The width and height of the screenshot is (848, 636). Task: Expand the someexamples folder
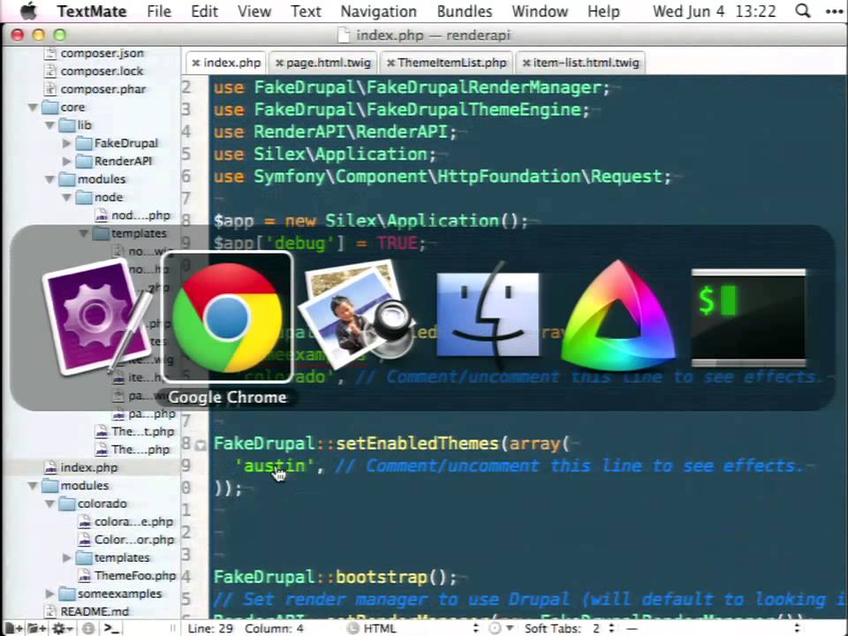pyautogui.click(x=49, y=594)
